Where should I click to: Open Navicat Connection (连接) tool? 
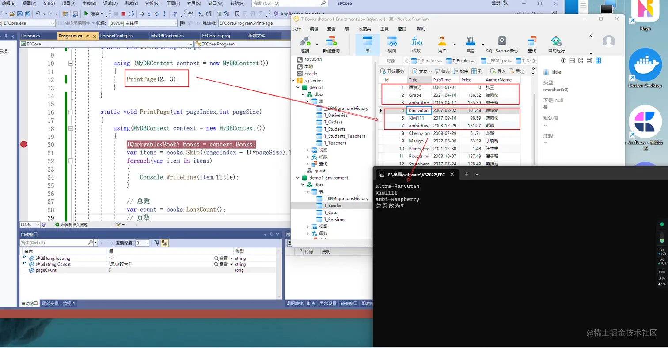coord(305,45)
